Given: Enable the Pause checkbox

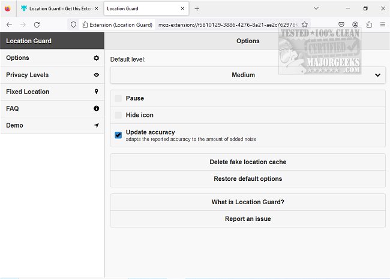Looking at the screenshot, I should pos(118,98).
